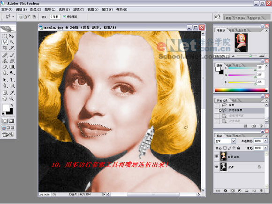Open the Layers panel flyout menu
The image size is (272, 204).
(x=266, y=136)
